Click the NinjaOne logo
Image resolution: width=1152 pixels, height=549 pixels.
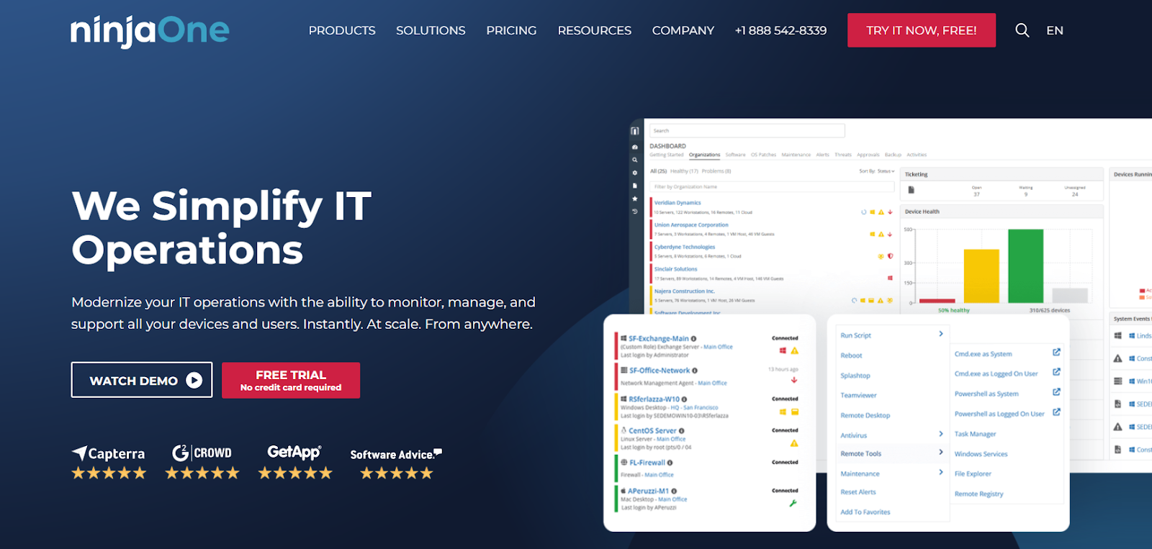pyautogui.click(x=150, y=31)
